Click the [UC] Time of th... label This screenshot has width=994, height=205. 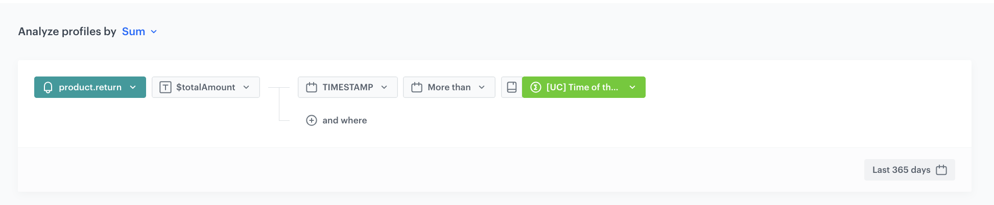[582, 87]
